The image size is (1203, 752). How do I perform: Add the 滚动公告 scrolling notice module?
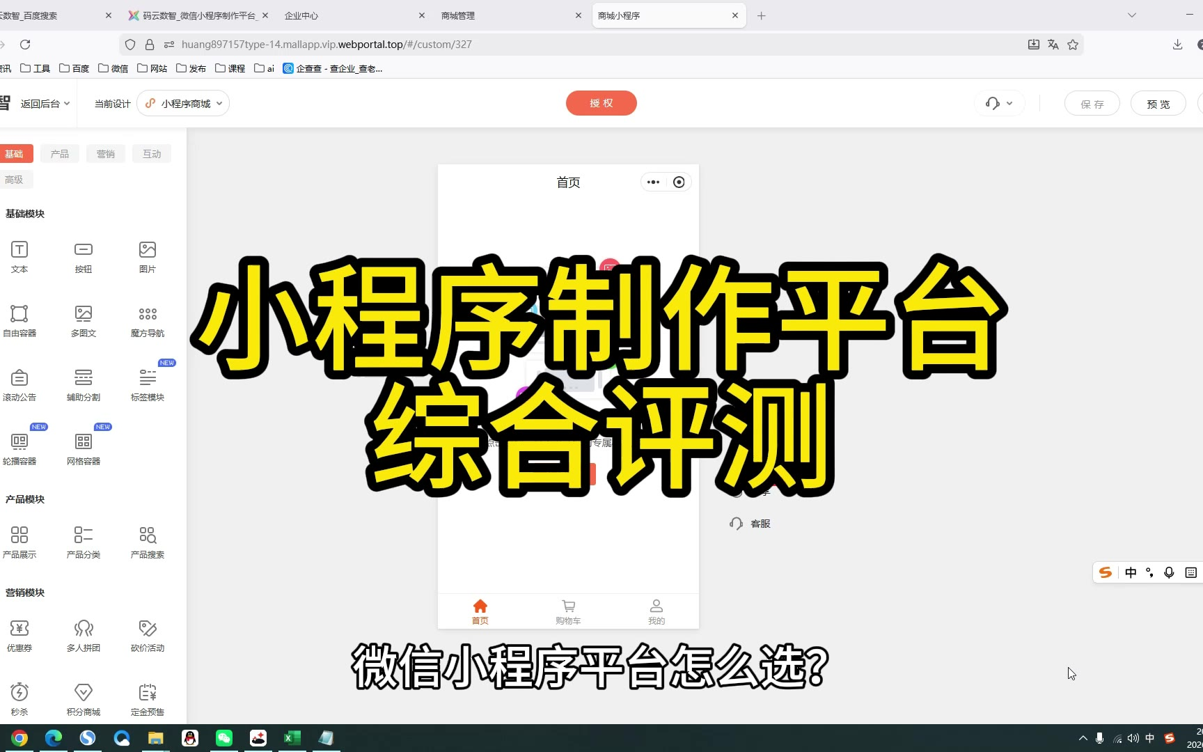(19, 385)
